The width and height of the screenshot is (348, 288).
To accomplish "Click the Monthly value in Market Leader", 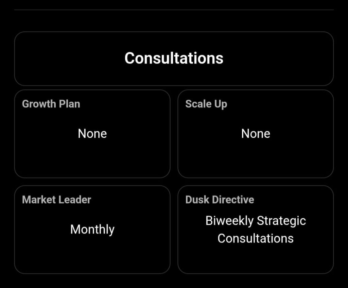I will 92,230.
